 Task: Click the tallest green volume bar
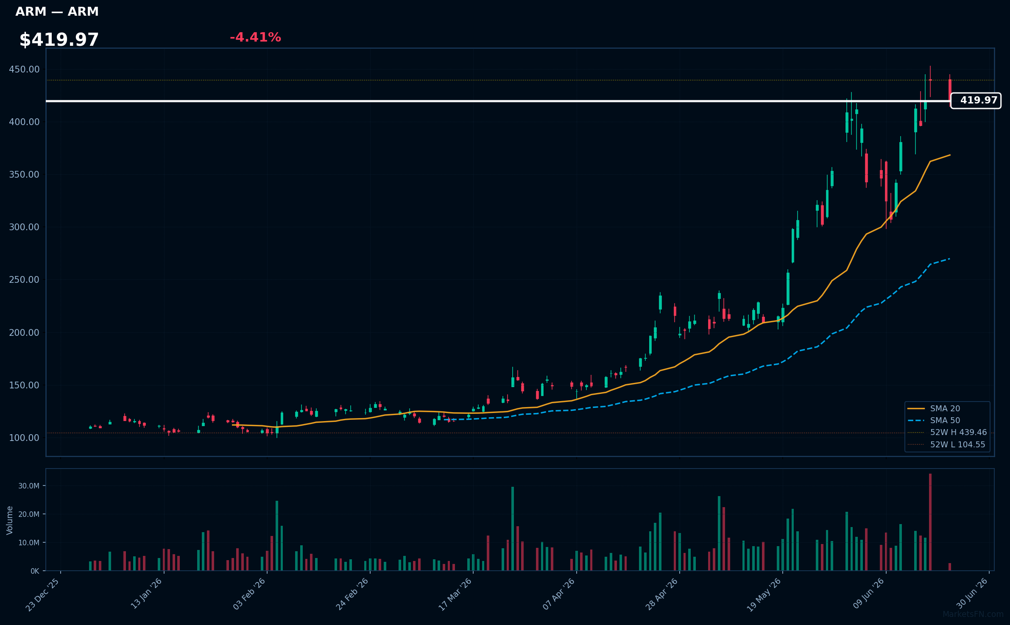coord(513,529)
